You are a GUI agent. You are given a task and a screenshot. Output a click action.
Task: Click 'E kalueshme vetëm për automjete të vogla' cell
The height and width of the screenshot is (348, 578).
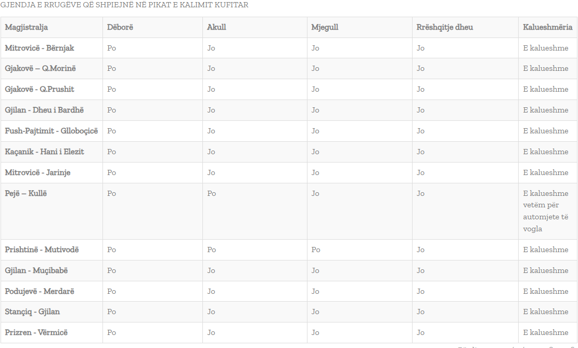tap(546, 211)
